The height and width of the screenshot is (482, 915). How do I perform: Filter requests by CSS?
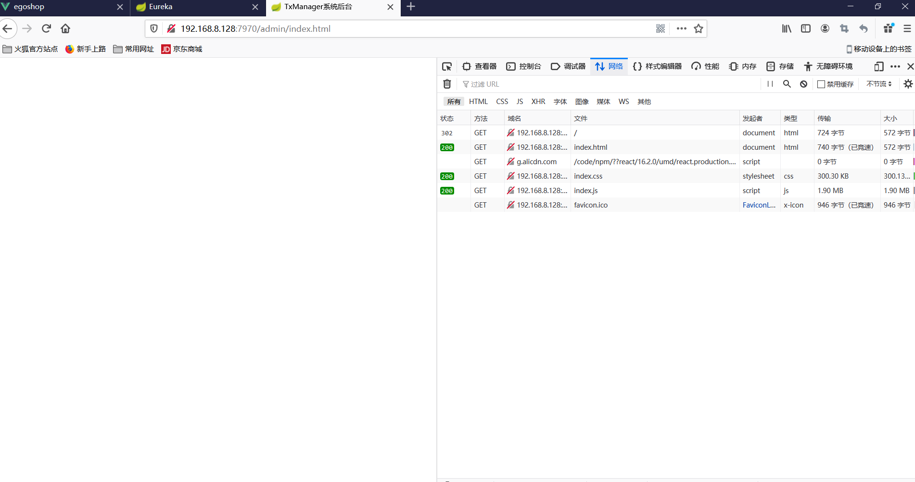coord(502,102)
